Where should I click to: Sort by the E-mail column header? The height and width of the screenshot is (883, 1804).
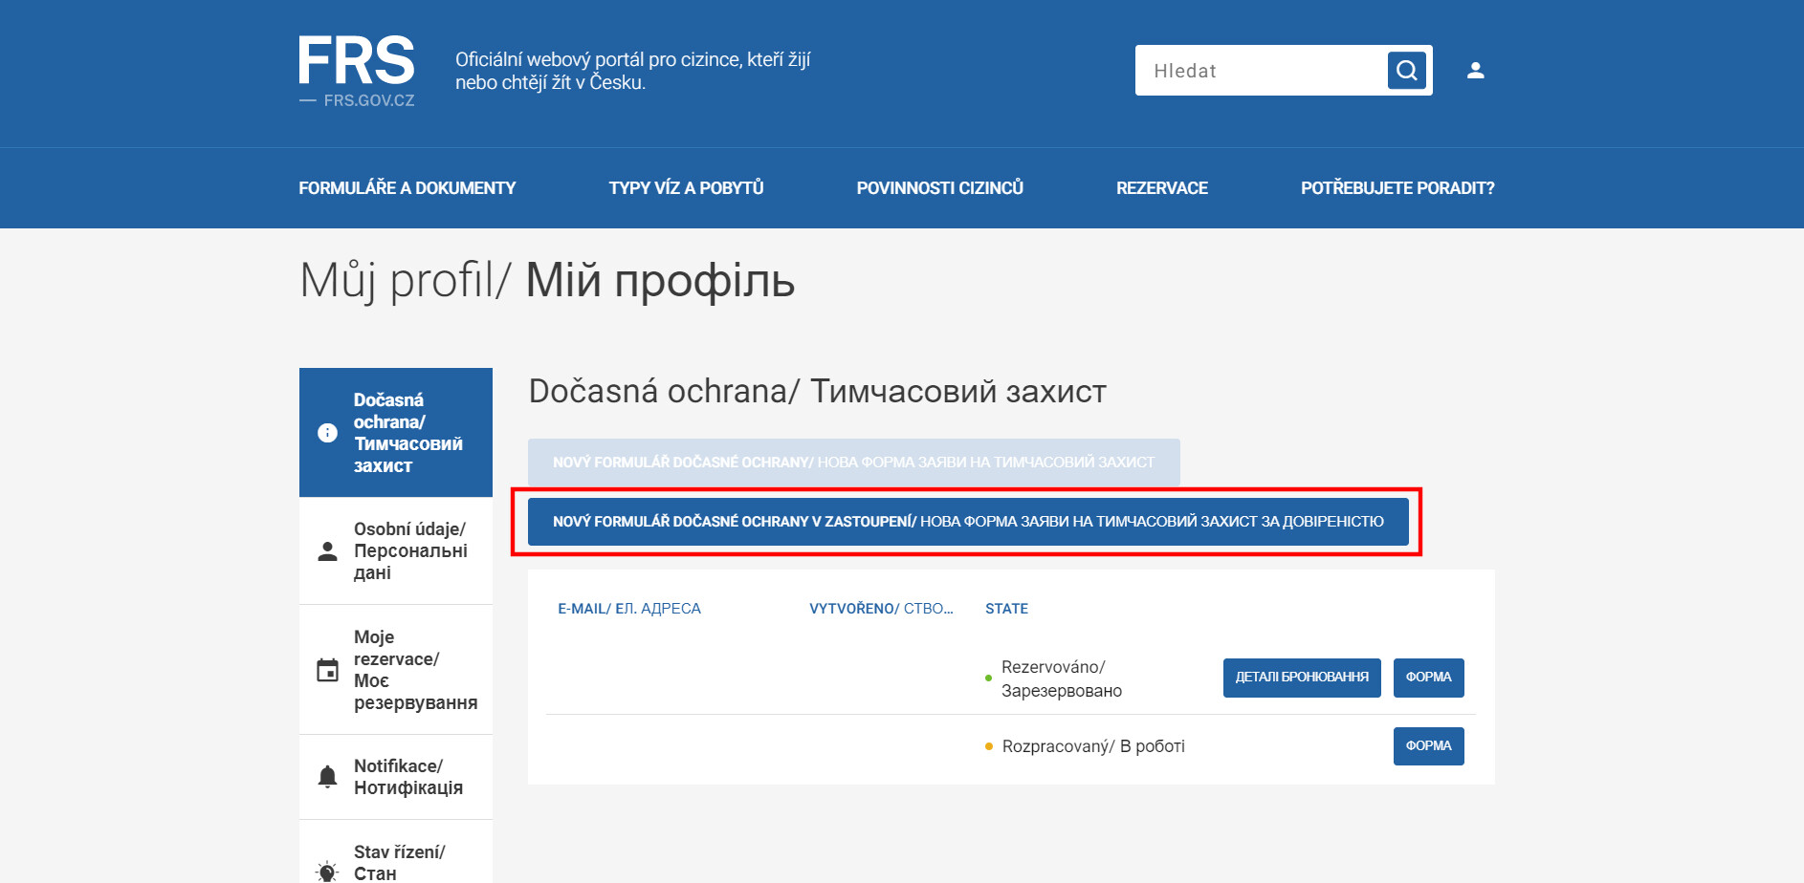click(x=629, y=609)
